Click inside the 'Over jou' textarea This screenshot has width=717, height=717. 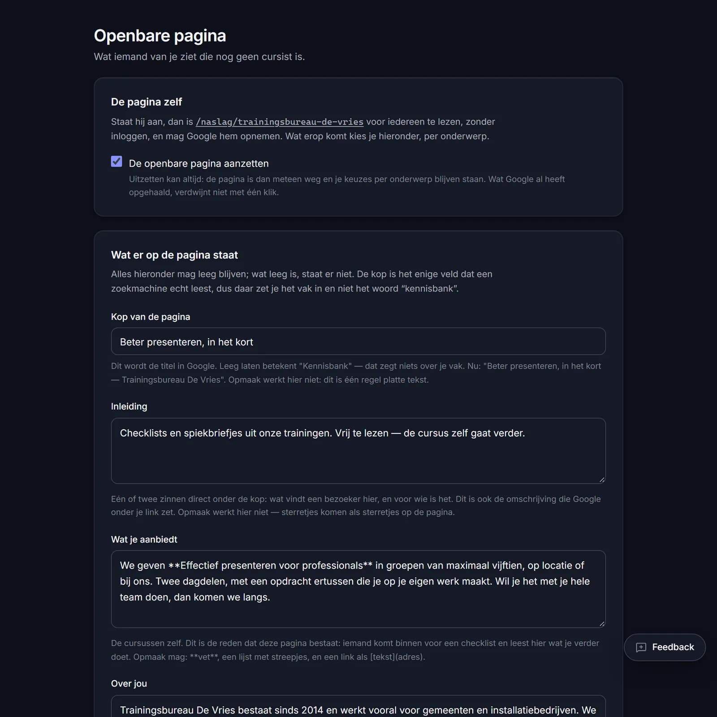tap(358, 706)
